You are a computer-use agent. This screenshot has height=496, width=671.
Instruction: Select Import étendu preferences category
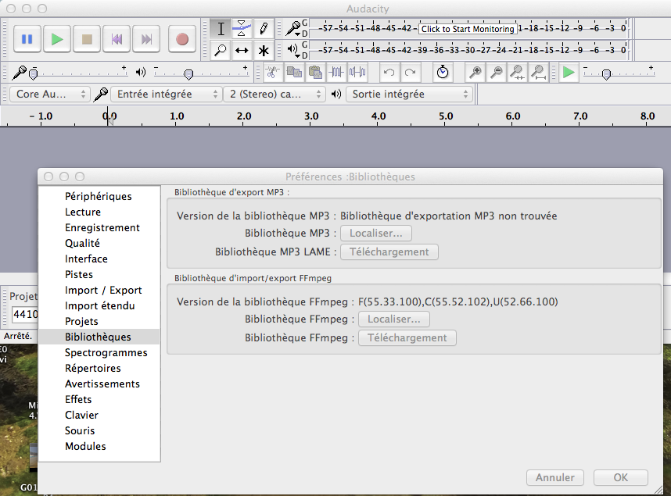tap(99, 305)
